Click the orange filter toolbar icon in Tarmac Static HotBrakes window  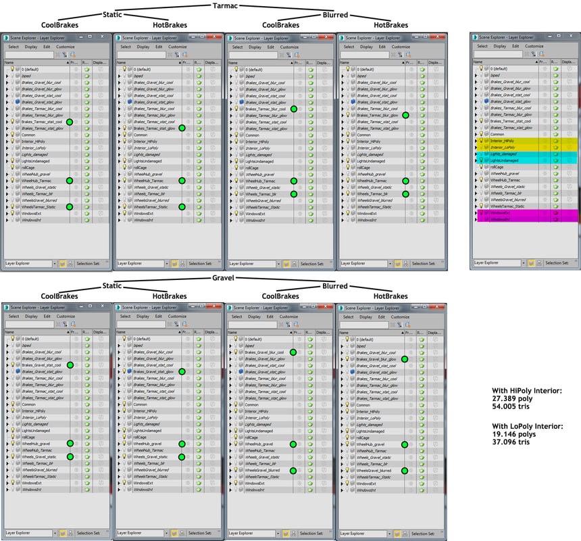[x=183, y=54]
